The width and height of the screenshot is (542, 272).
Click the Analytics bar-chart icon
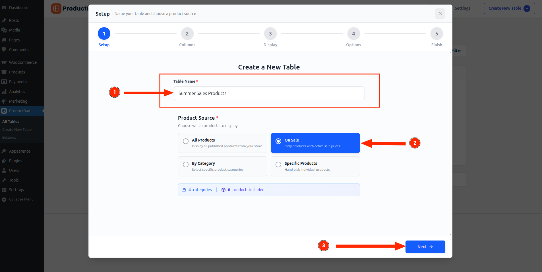click(4, 91)
